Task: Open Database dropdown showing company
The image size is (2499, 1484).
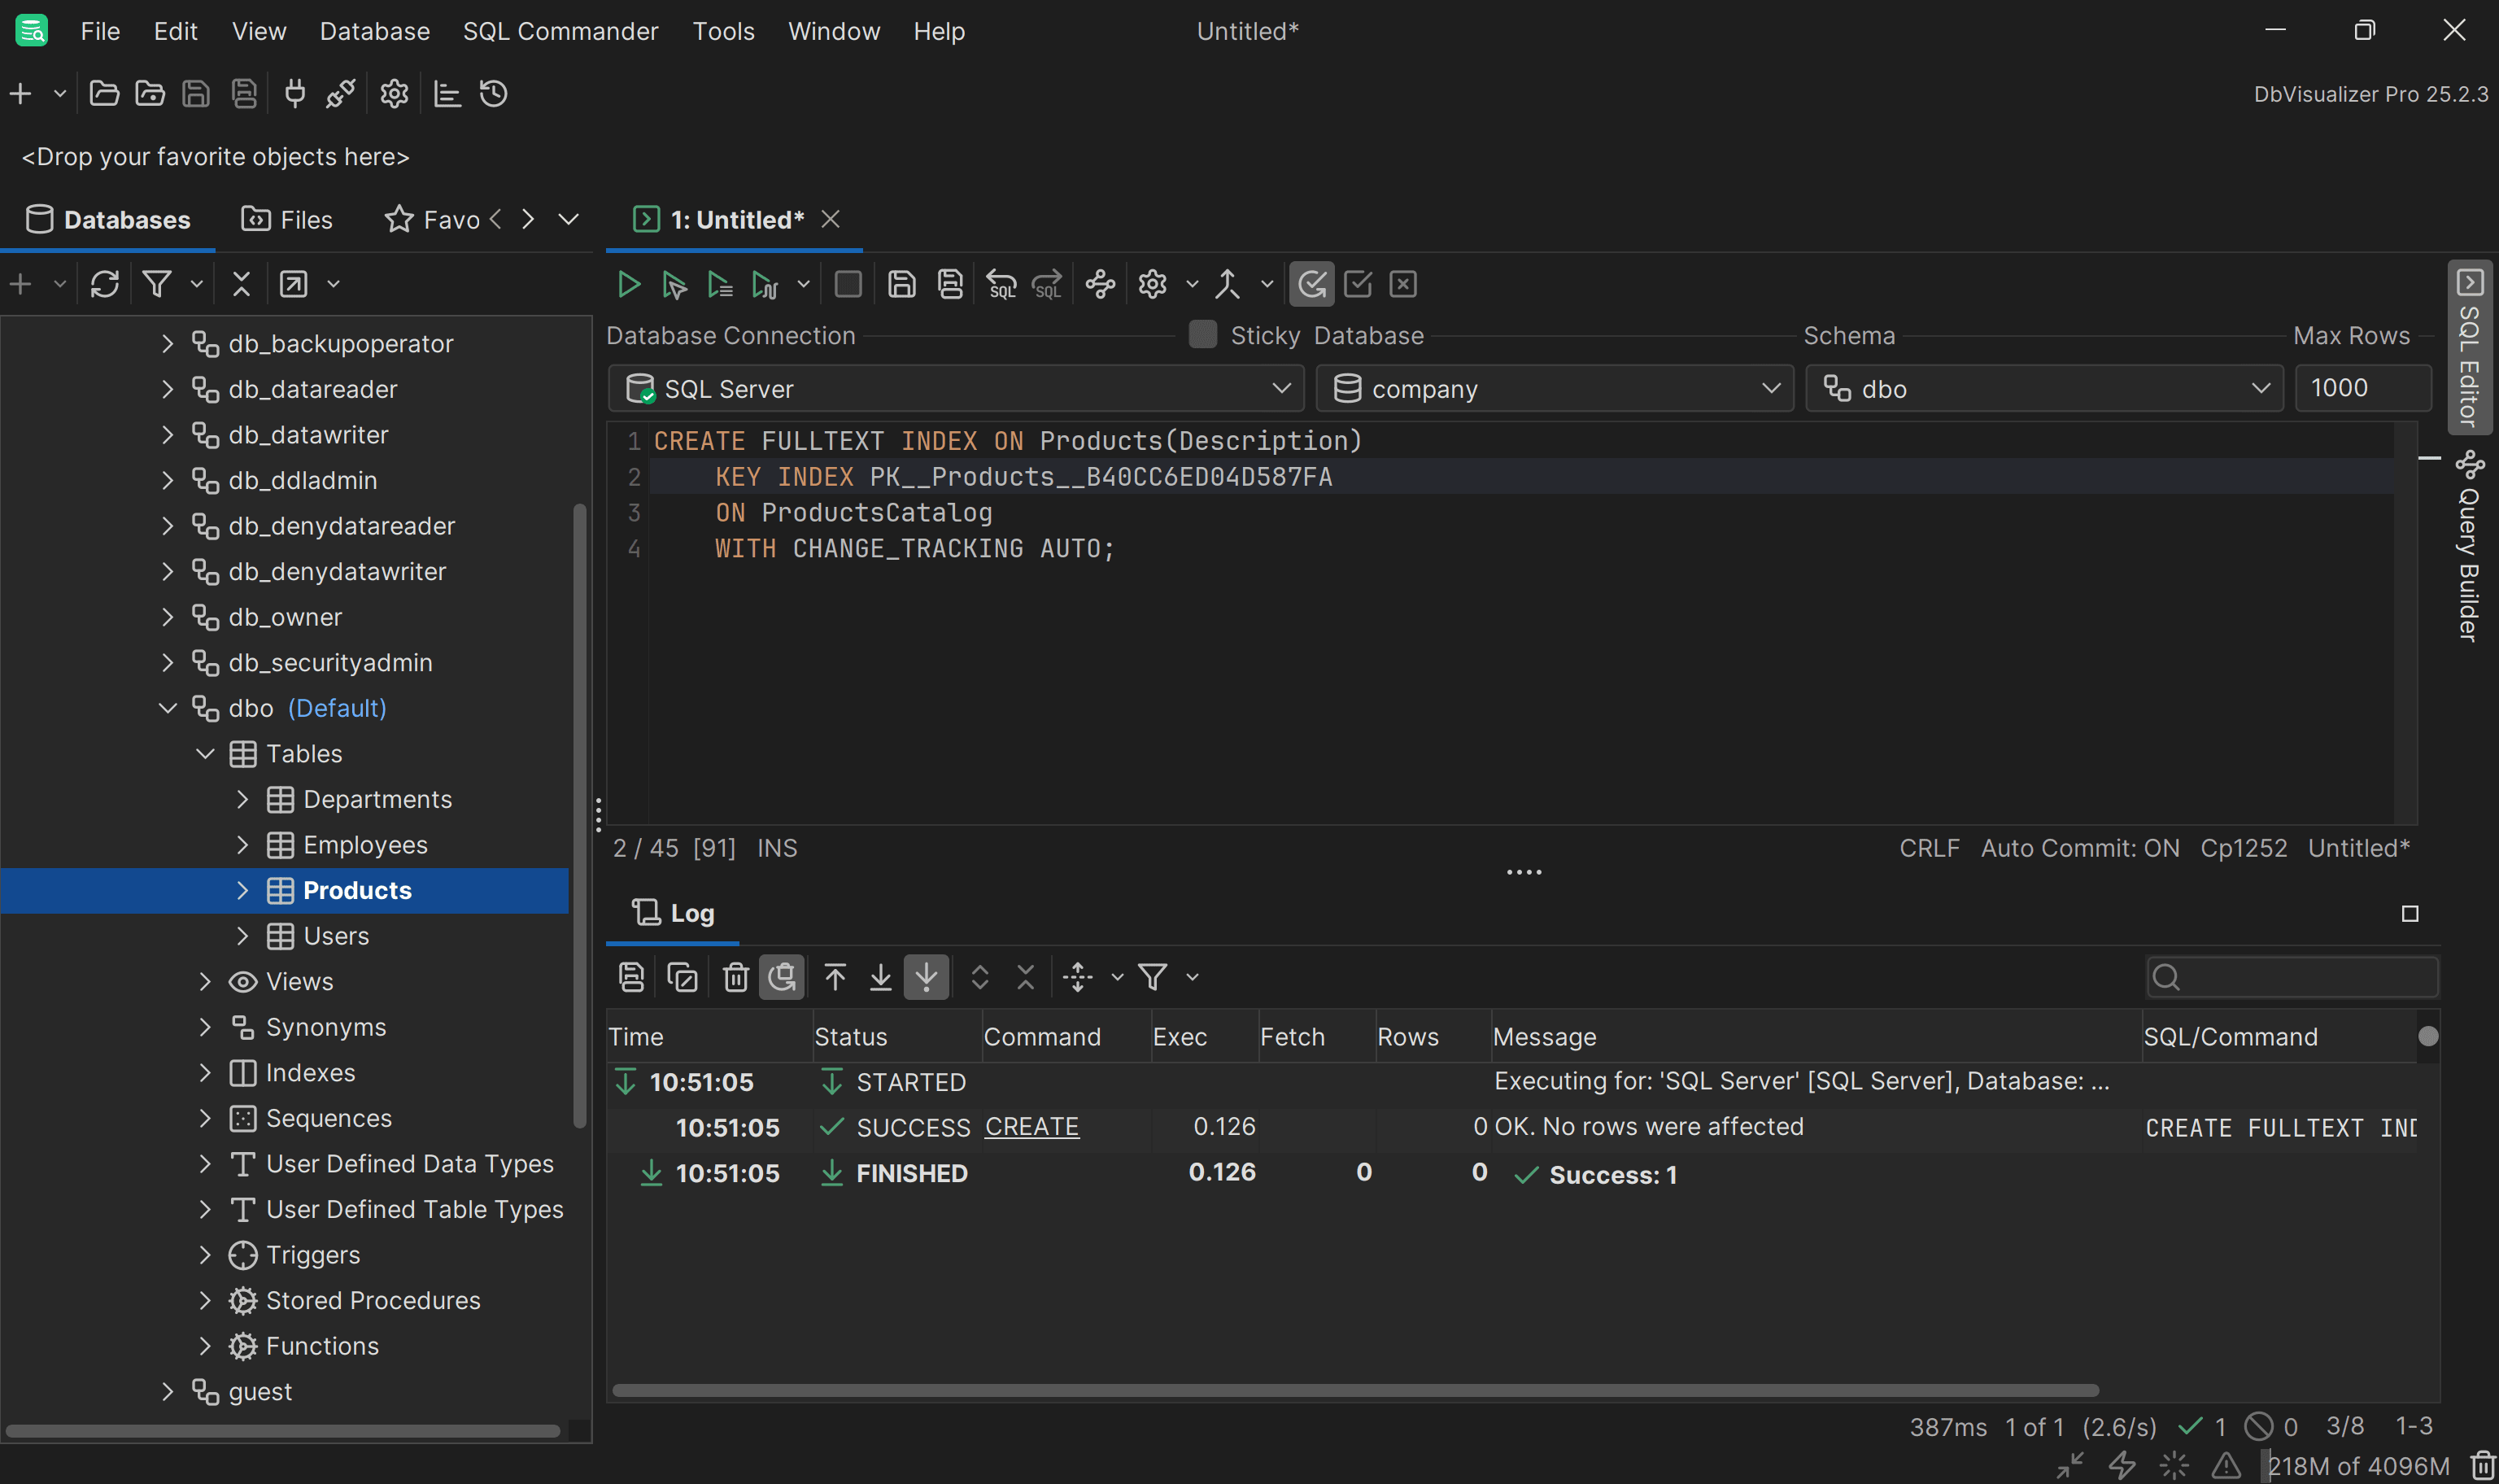Action: coord(1555,389)
